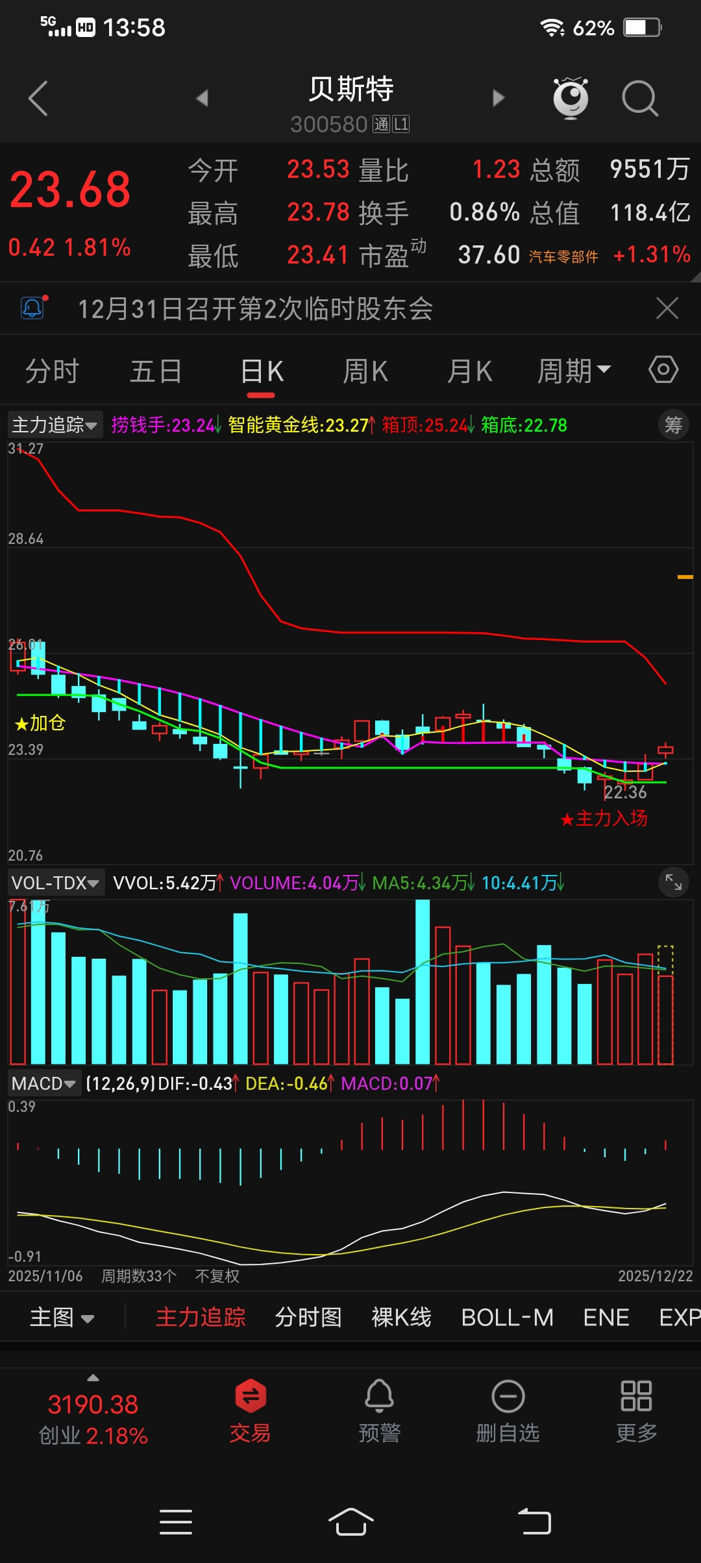Tap the notification bell icon
701x1563 pixels.
pyautogui.click(x=34, y=307)
